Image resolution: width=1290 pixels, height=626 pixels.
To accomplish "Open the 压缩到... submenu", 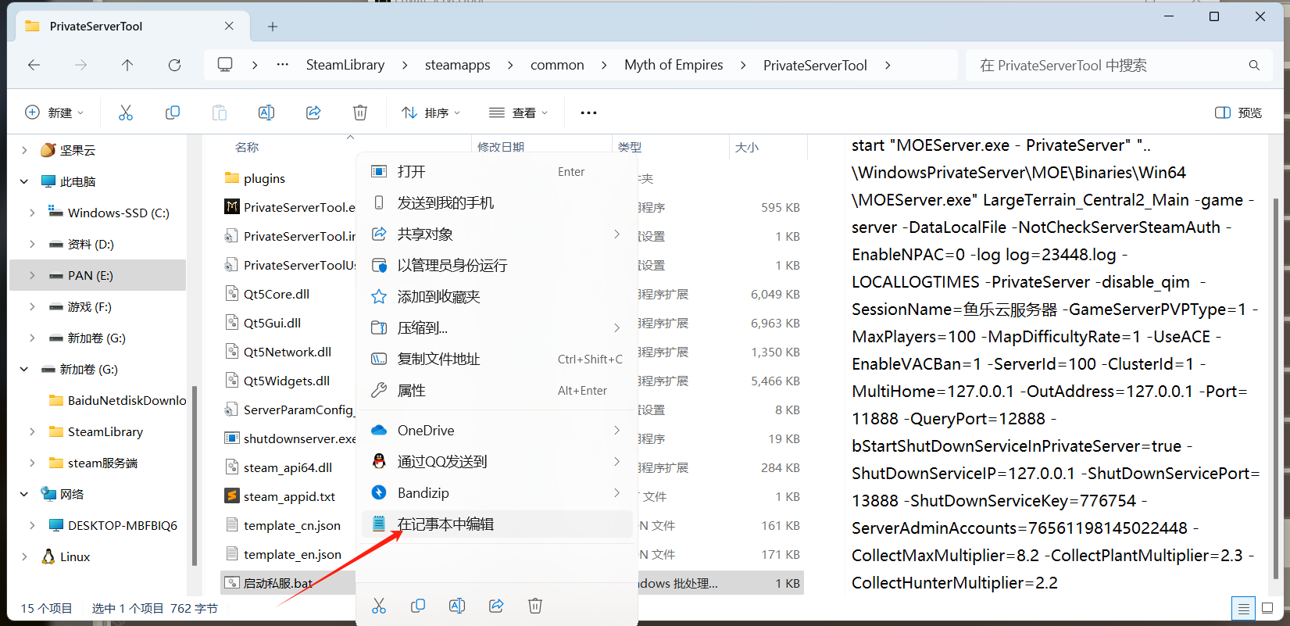I will 497,328.
